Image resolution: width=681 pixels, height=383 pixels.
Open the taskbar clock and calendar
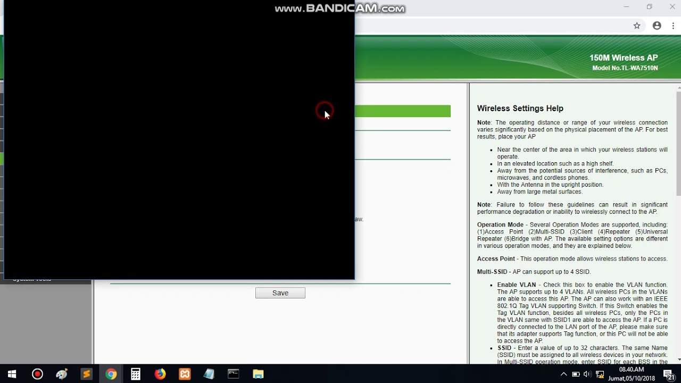(632, 374)
